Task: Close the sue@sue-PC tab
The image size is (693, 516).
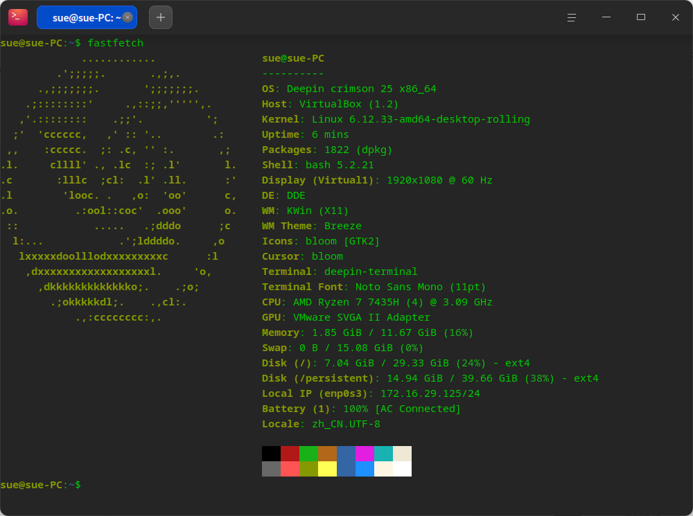Action: [128, 17]
